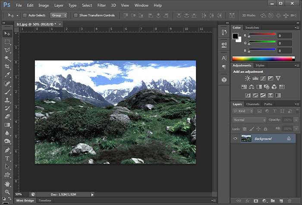Enable the Auto-Select checkbox
302x205 pixels.
[x=25, y=15]
